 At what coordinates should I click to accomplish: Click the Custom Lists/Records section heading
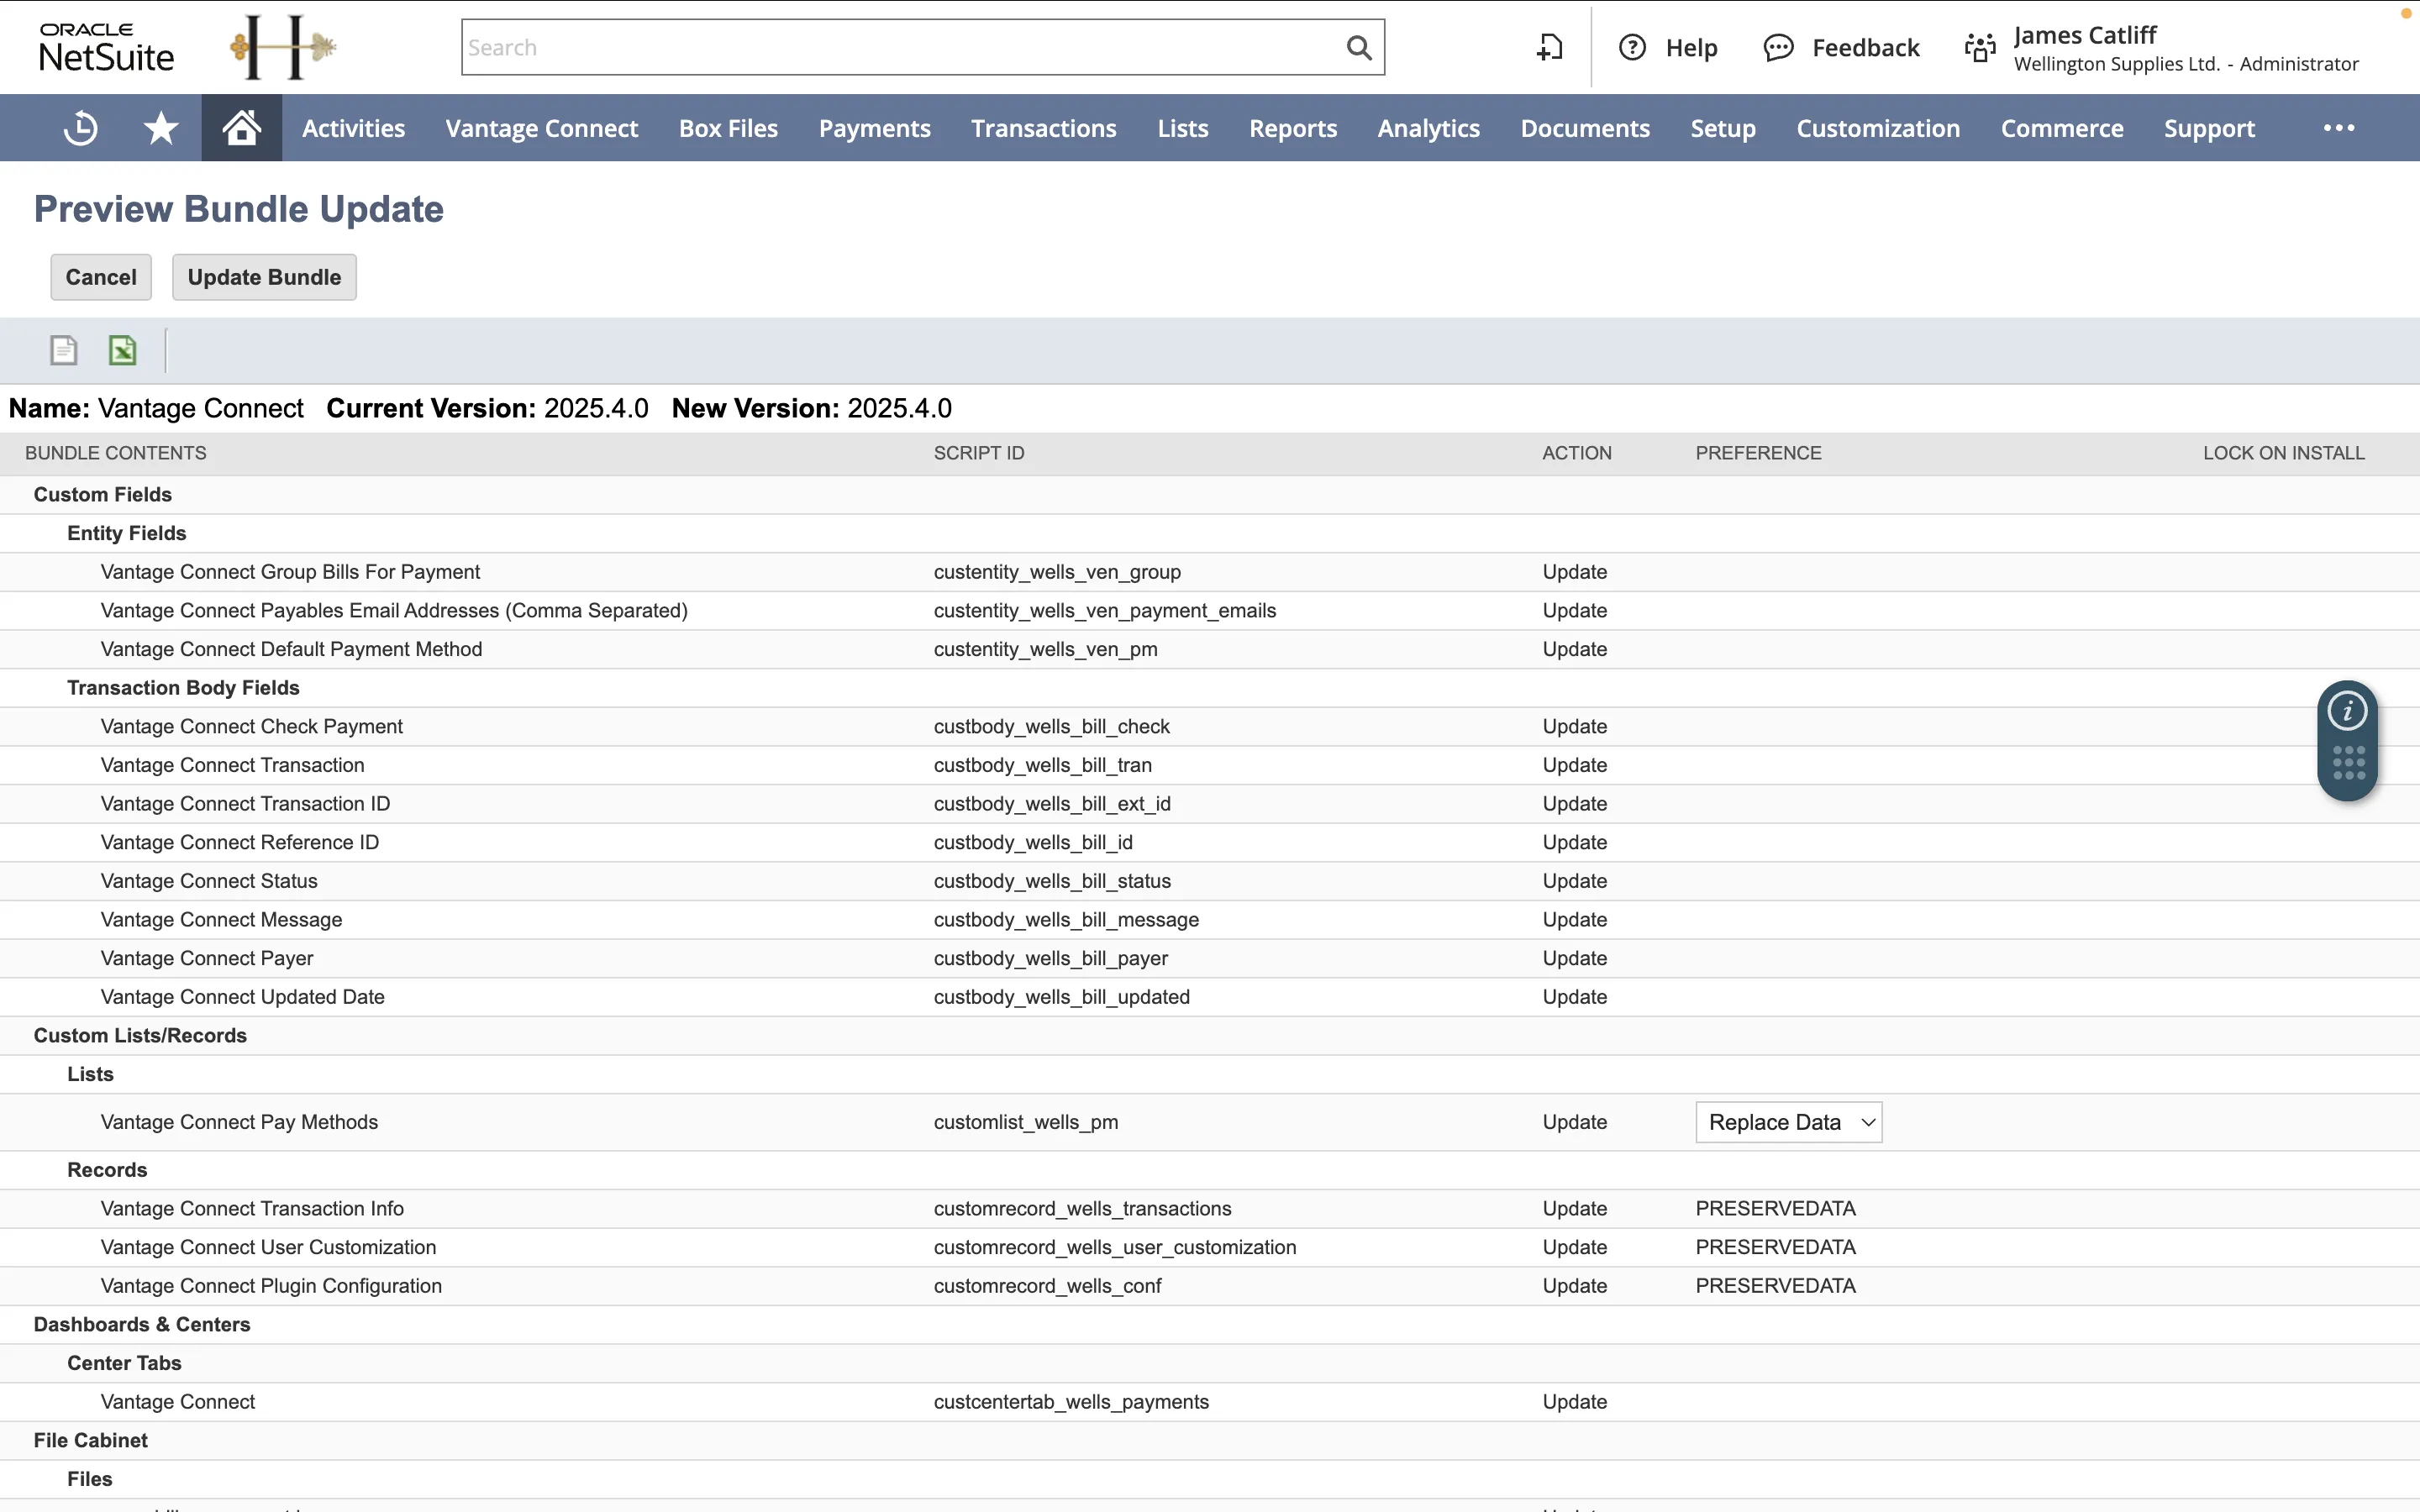140,1035
